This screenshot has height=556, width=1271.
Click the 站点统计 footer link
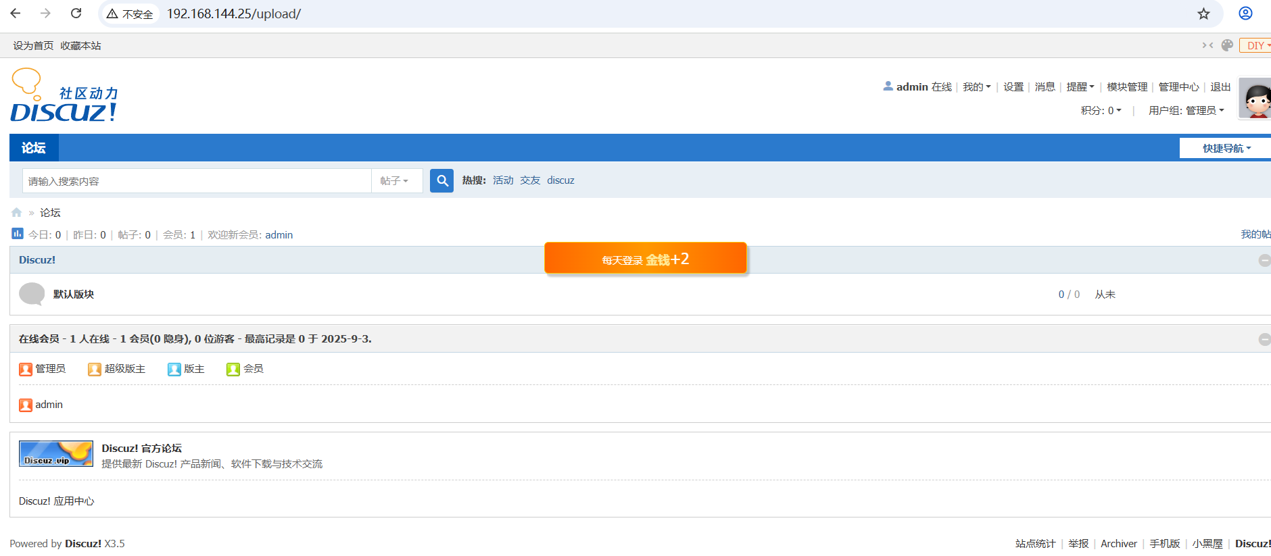pos(1035,543)
